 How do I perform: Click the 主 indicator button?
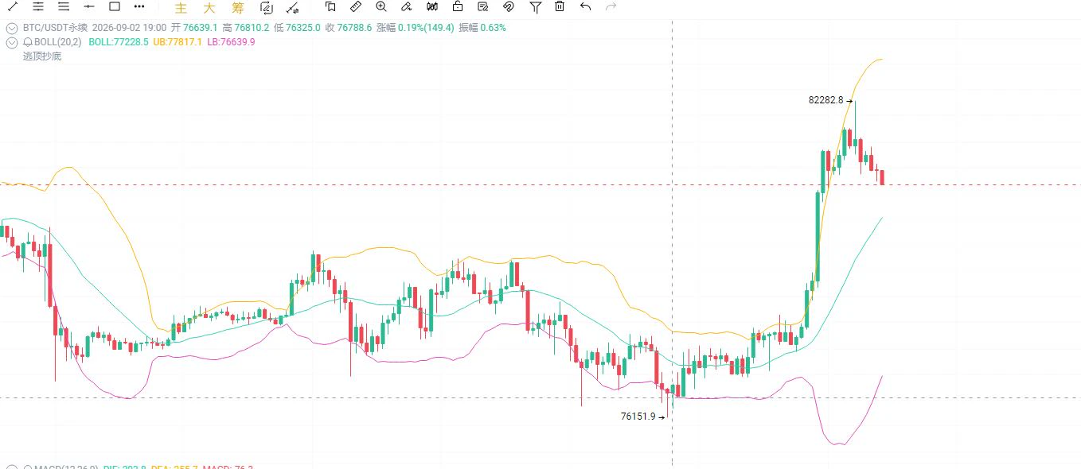pyautogui.click(x=181, y=8)
